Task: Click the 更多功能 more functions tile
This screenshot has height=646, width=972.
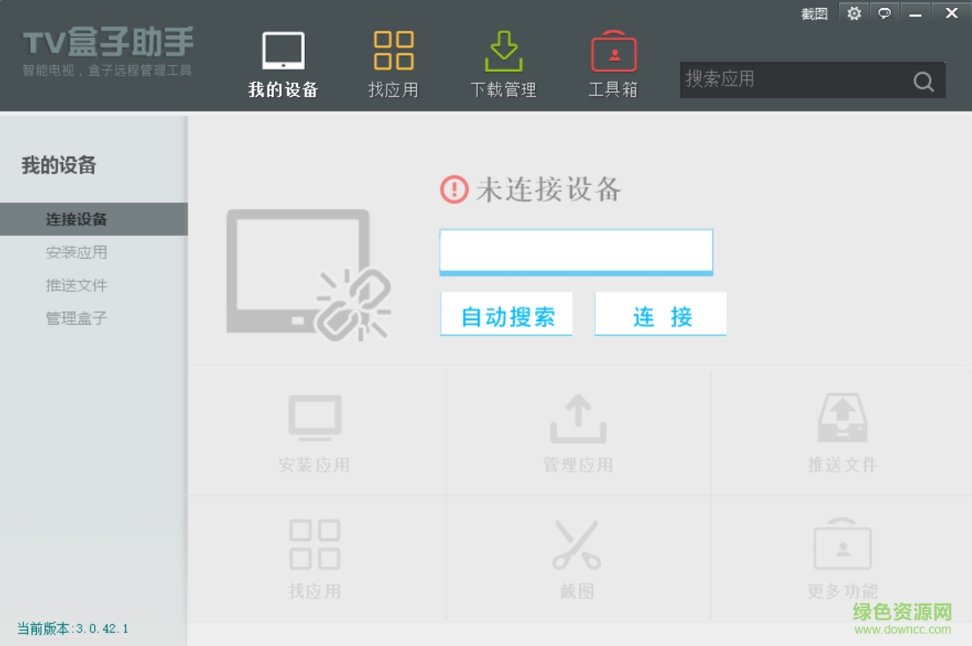Action: click(x=842, y=557)
